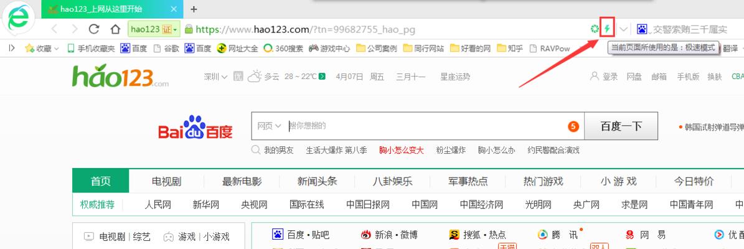This screenshot has width=744, height=249.
Task: Click 换肤 change skin link
Action: point(715,77)
